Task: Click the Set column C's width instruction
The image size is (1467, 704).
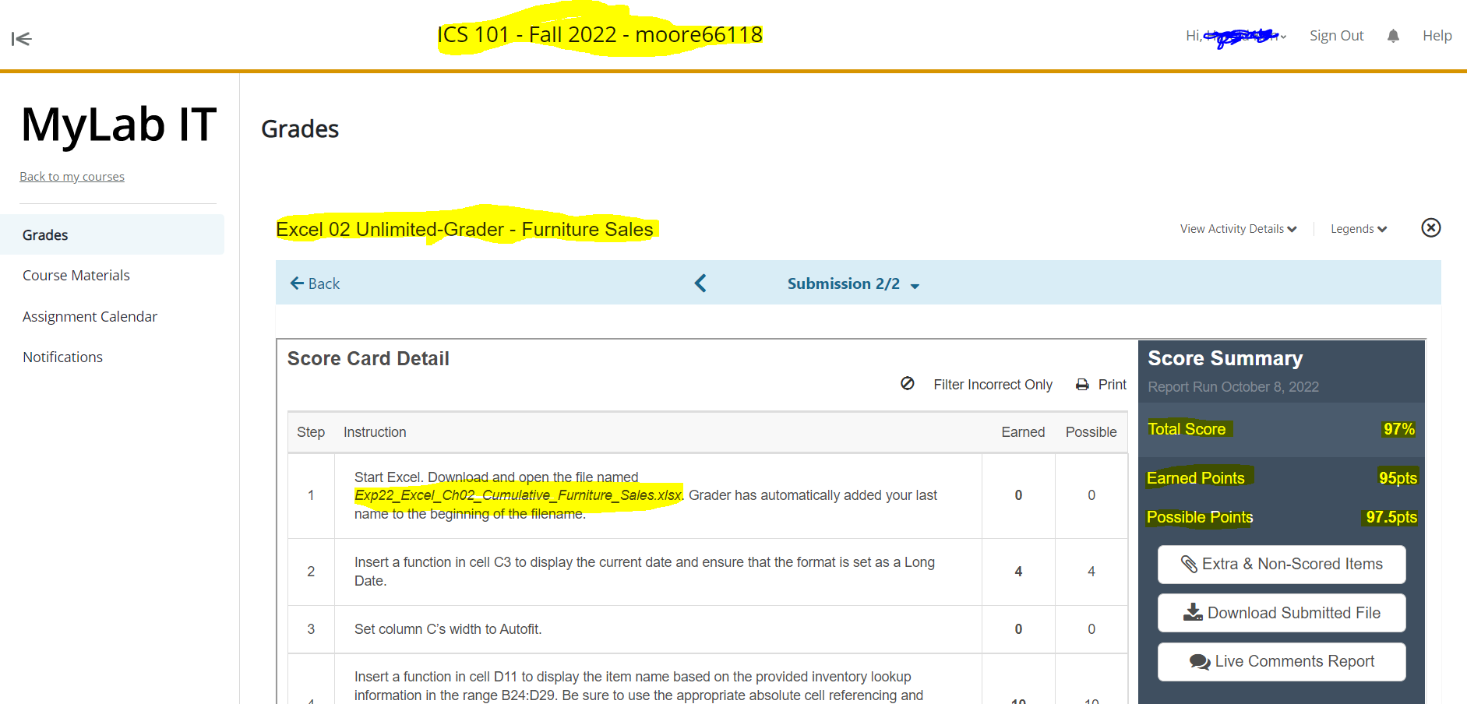Action: pyautogui.click(x=448, y=629)
